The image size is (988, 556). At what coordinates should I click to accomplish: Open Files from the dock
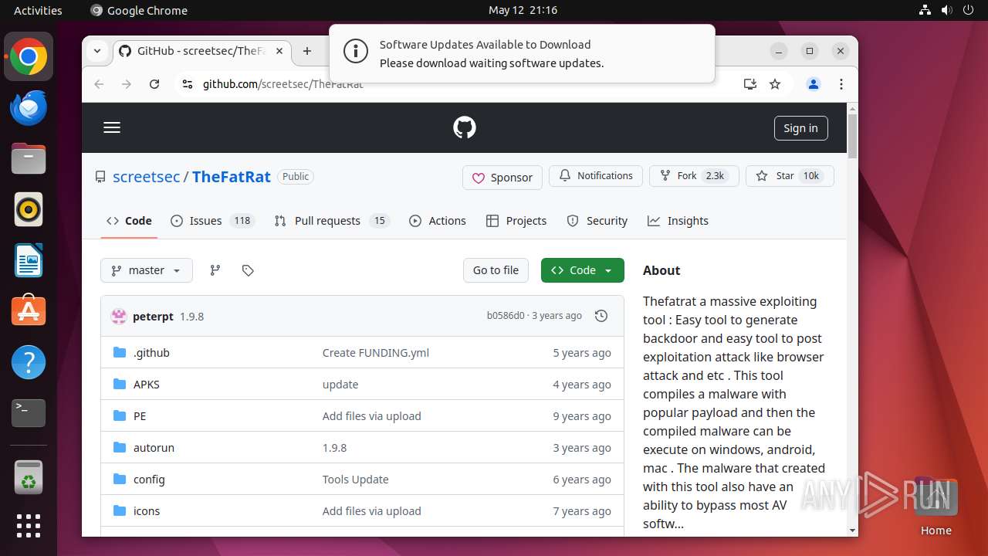(29, 159)
